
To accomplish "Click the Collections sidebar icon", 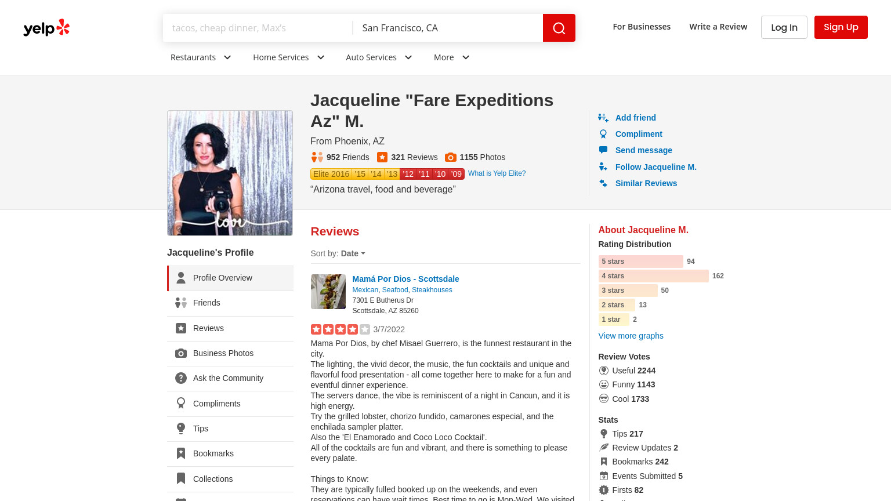I will coord(181,478).
